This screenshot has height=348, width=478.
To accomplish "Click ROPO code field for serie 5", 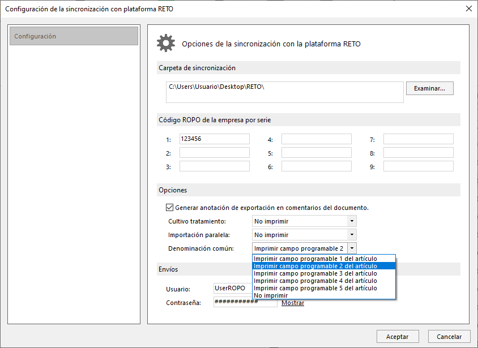I will pos(317,153).
